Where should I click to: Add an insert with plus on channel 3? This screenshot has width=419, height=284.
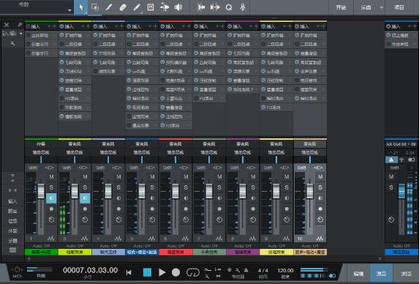(x=88, y=26)
